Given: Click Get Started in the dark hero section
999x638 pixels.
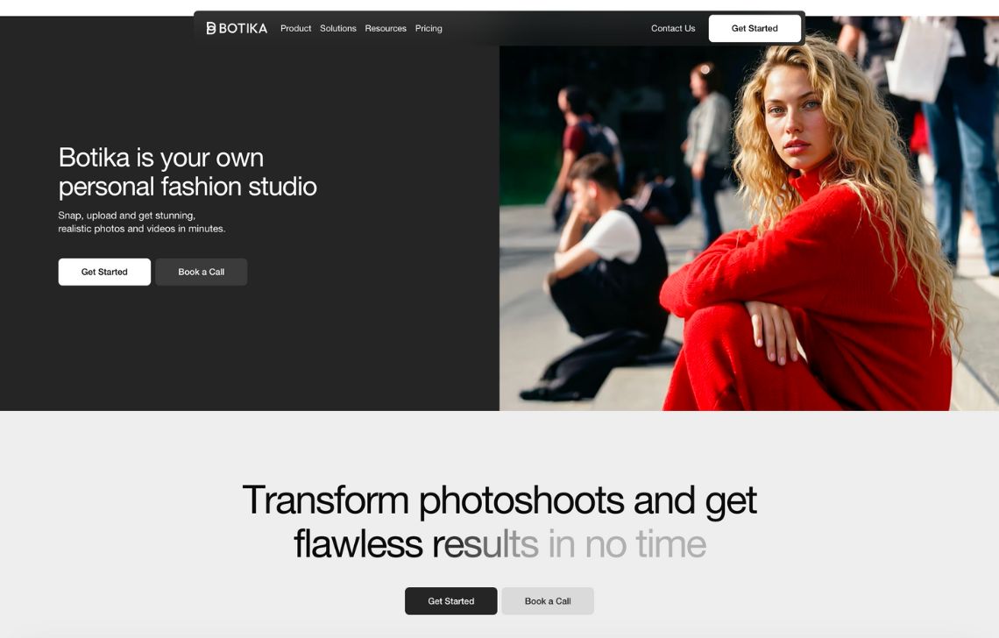Looking at the screenshot, I should [x=104, y=272].
